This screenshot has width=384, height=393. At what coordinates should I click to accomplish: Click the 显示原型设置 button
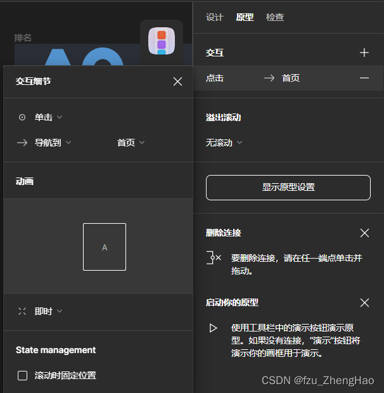288,188
